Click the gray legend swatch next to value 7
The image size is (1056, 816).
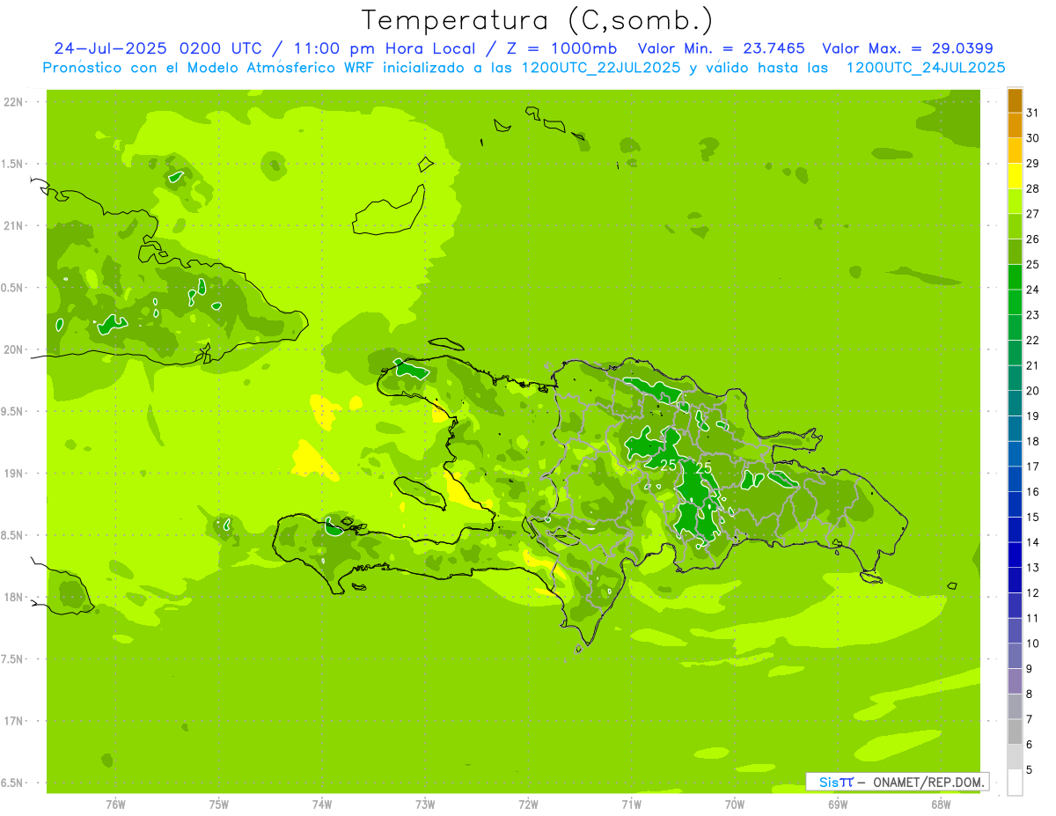coord(1015,707)
